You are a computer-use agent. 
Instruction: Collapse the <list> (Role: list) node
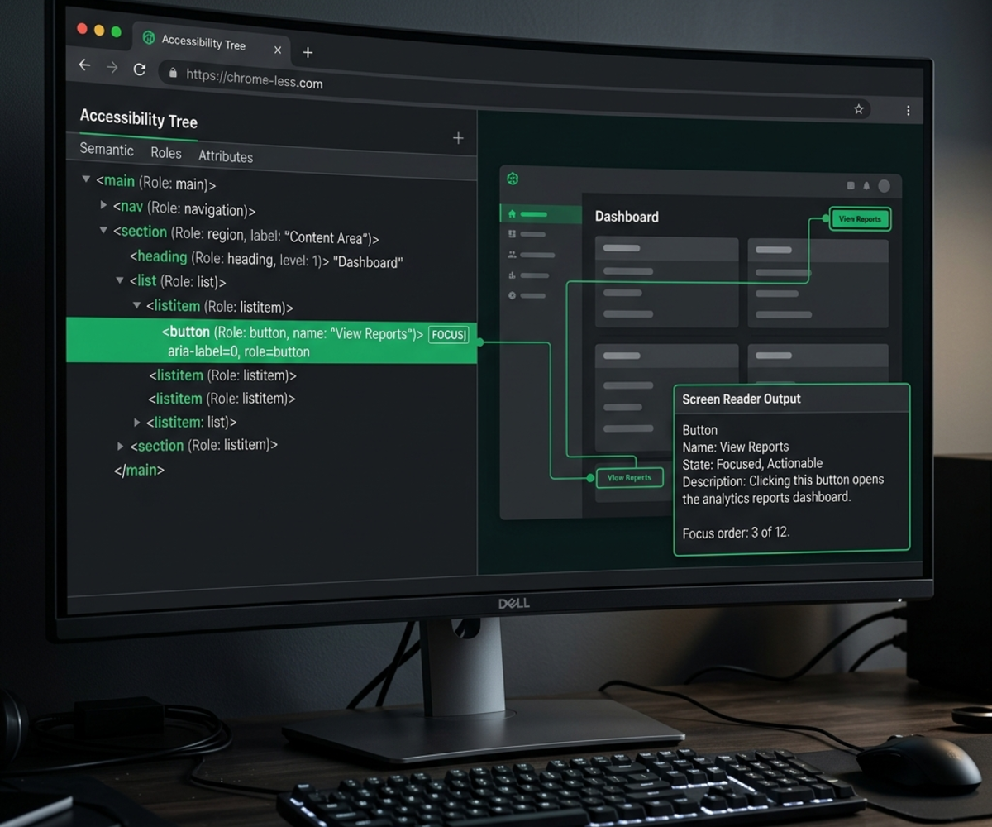[x=120, y=281]
